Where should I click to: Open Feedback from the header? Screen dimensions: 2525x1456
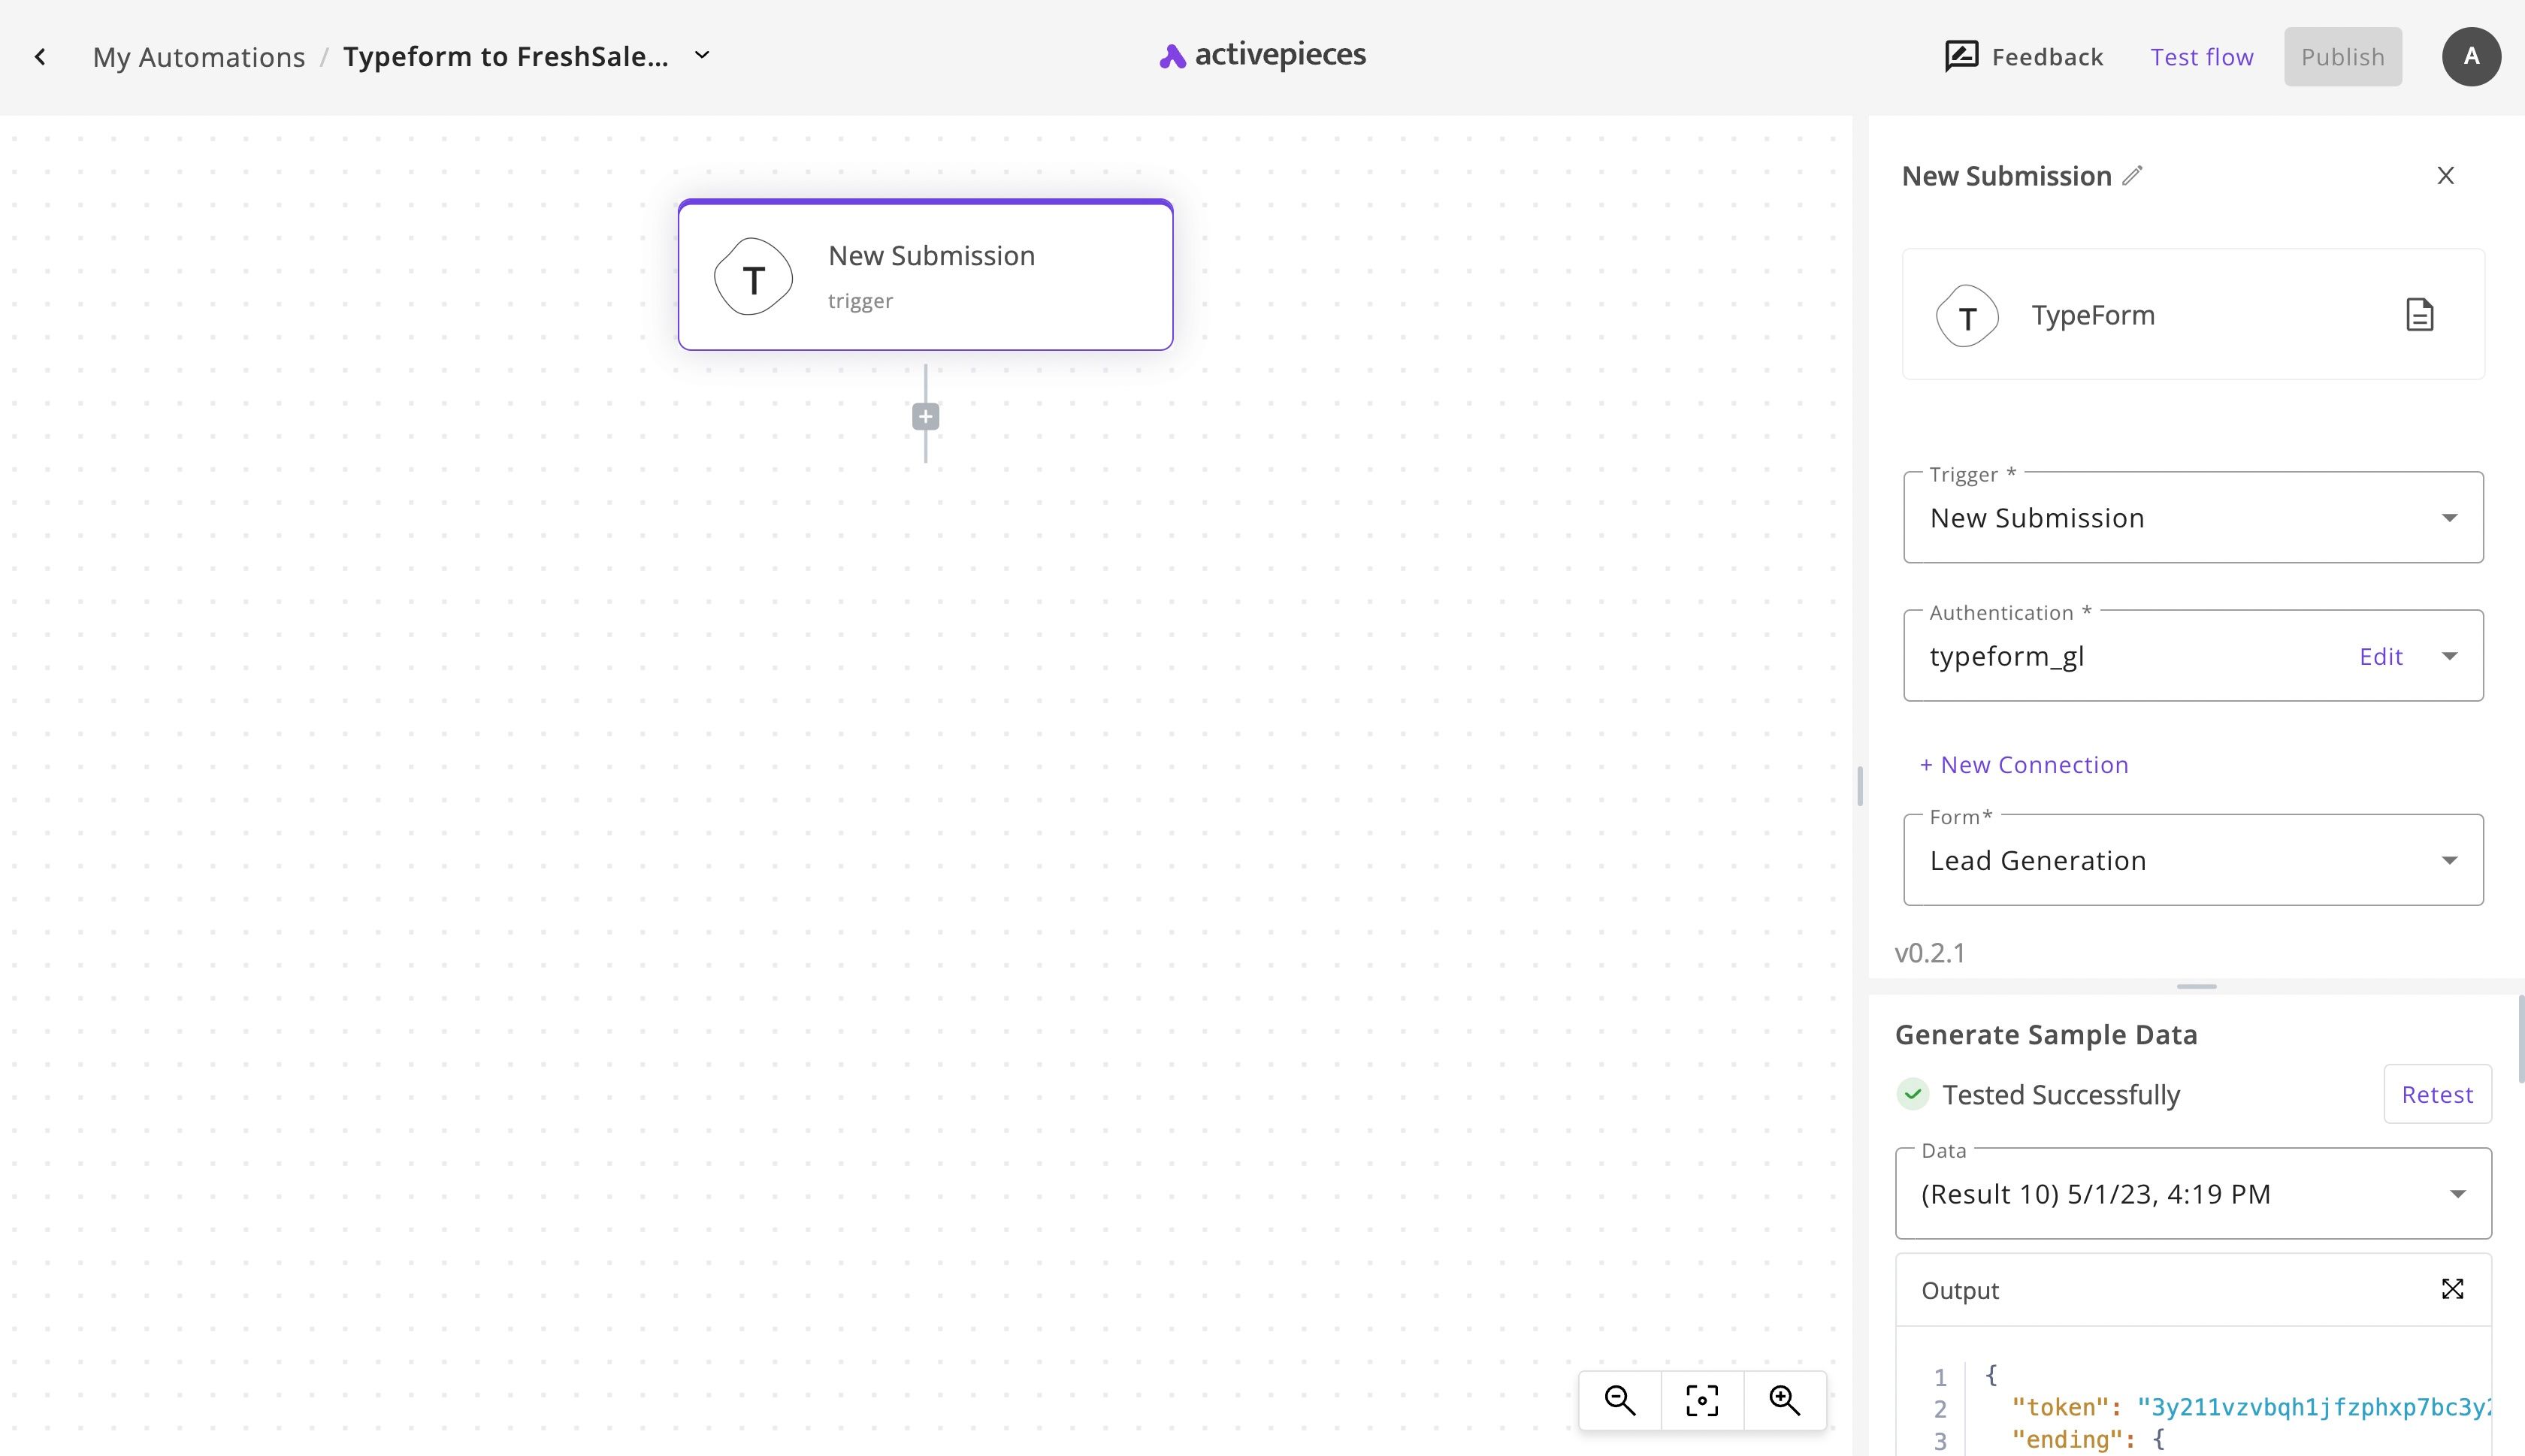pos(2024,57)
